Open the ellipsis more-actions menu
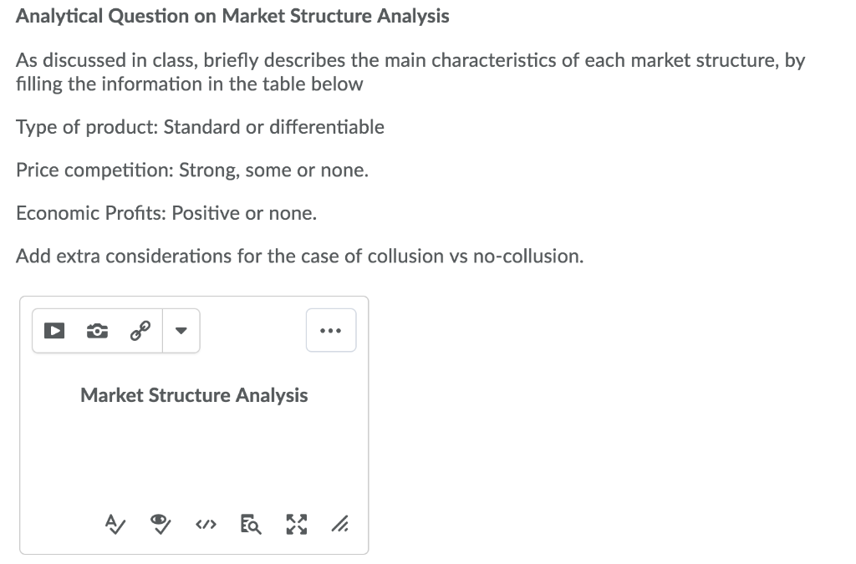This screenshot has width=856, height=564. [331, 330]
